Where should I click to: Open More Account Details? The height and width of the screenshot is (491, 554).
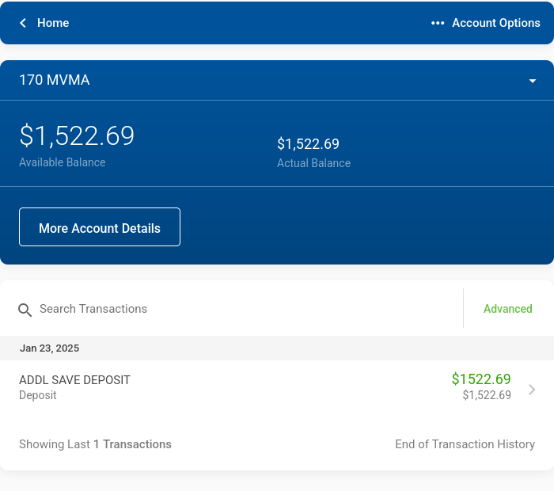100,227
